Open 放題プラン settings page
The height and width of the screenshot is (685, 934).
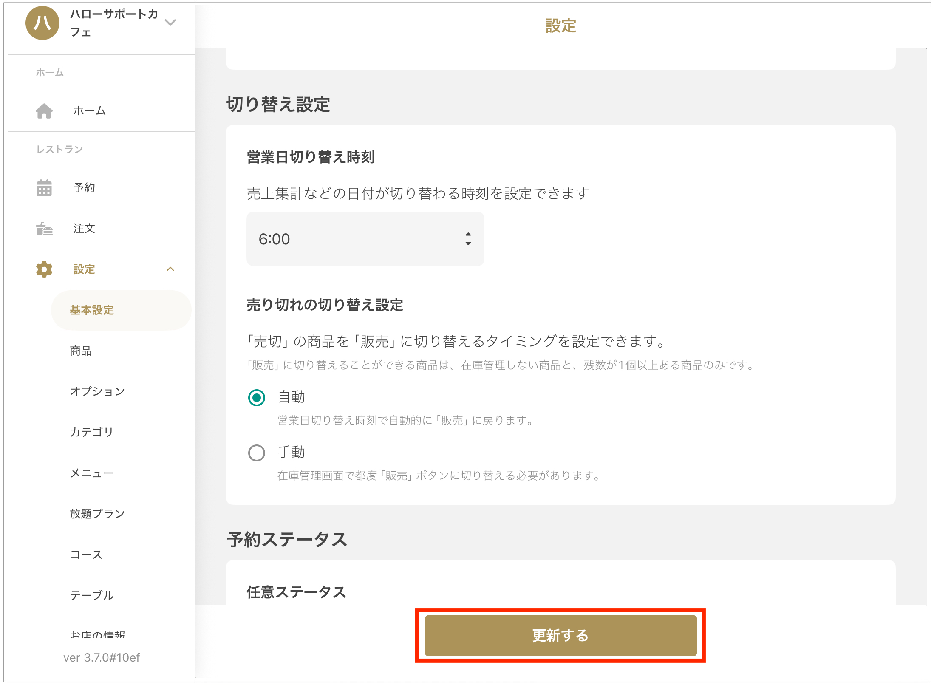coord(97,514)
